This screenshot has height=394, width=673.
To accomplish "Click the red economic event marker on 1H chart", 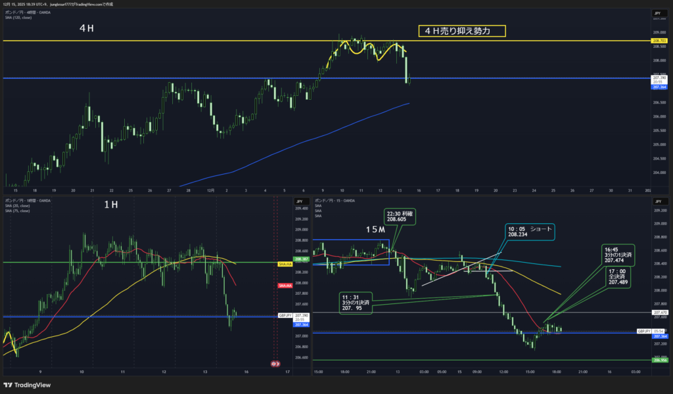I will pyautogui.click(x=275, y=363).
